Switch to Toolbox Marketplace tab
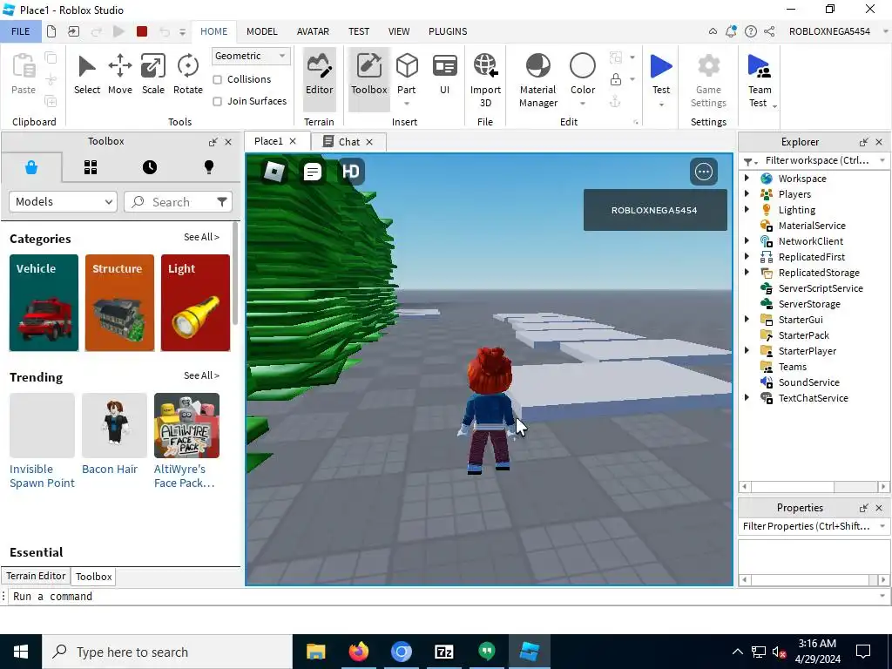892x669 pixels. [31, 167]
